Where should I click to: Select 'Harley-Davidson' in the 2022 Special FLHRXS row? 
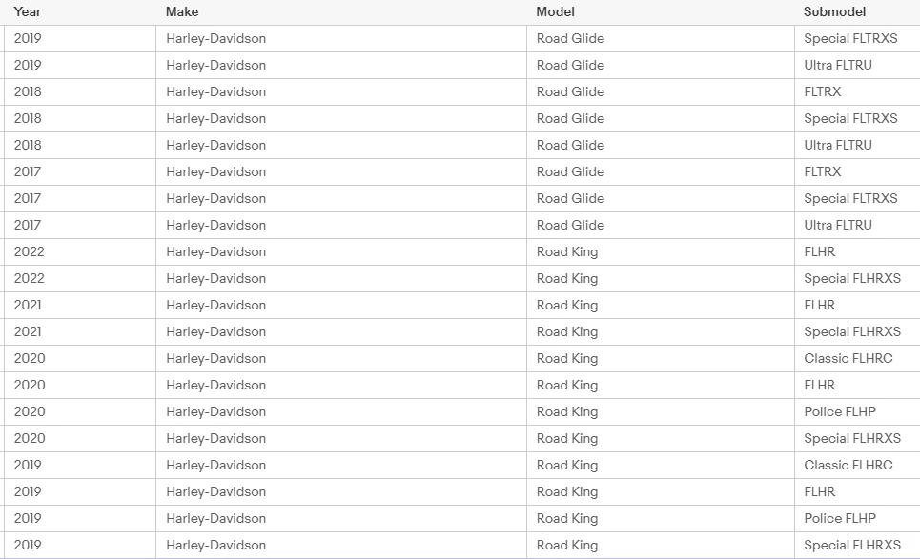coord(215,278)
